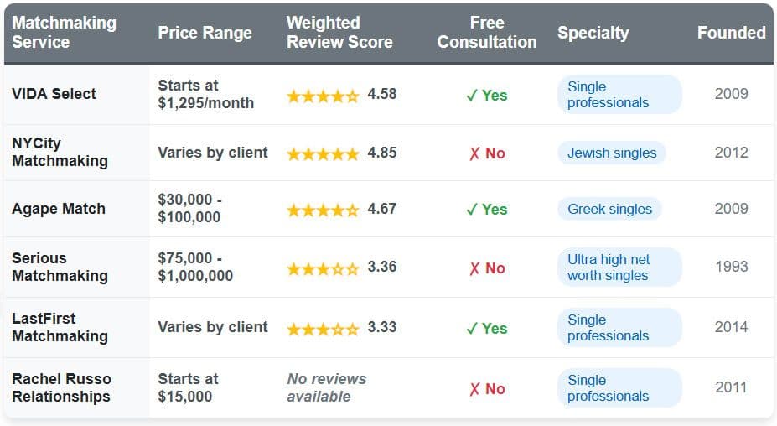The height and width of the screenshot is (426, 777).
Task: Click the Jewish singles specialty tag
Action: (x=612, y=153)
